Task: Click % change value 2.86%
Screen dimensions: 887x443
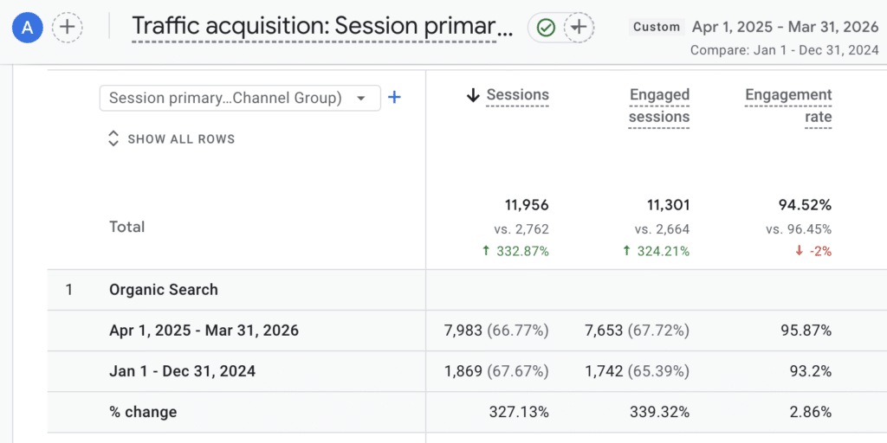Action: pyautogui.click(x=809, y=412)
